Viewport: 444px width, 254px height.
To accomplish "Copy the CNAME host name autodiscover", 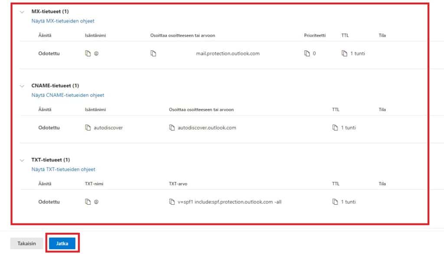I will (x=88, y=128).
